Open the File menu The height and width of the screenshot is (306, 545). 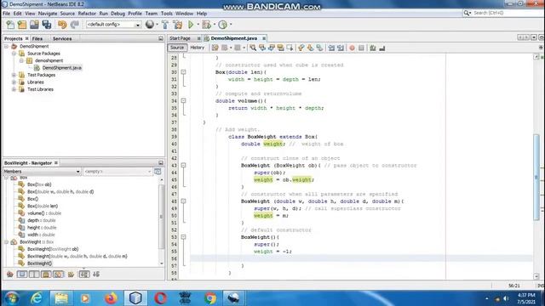6,14
